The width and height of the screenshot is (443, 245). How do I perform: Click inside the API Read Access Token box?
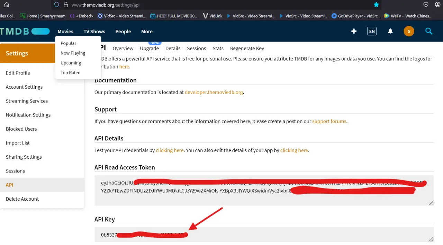[x=264, y=190]
